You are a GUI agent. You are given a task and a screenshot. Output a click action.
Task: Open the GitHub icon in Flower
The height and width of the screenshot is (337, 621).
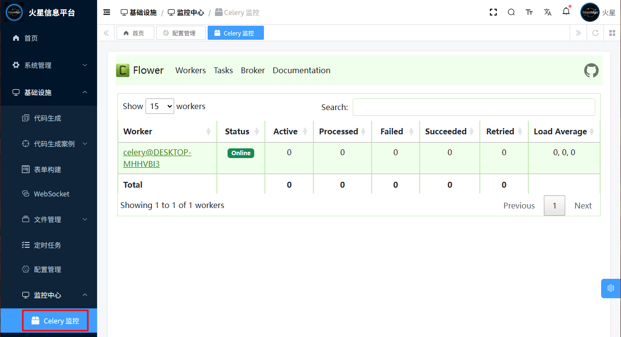click(x=591, y=70)
